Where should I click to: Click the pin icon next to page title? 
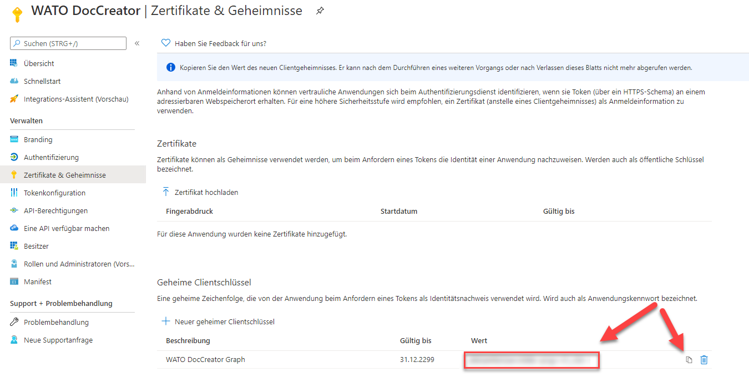[x=320, y=11]
